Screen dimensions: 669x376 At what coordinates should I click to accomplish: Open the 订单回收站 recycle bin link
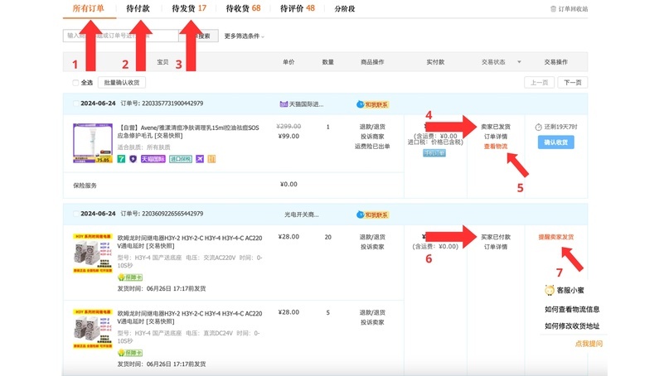573,8
